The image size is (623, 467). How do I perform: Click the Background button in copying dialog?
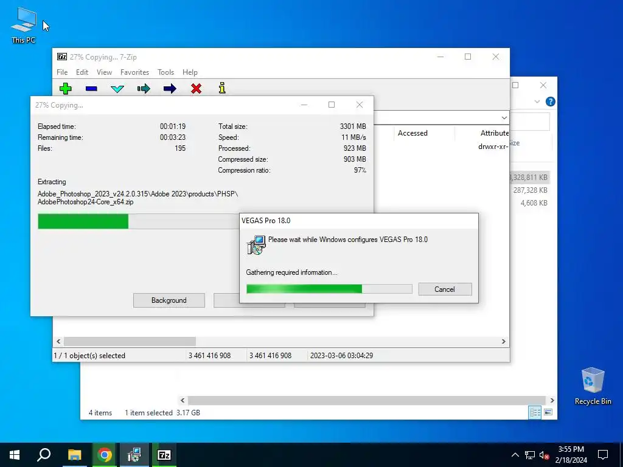coord(169,300)
